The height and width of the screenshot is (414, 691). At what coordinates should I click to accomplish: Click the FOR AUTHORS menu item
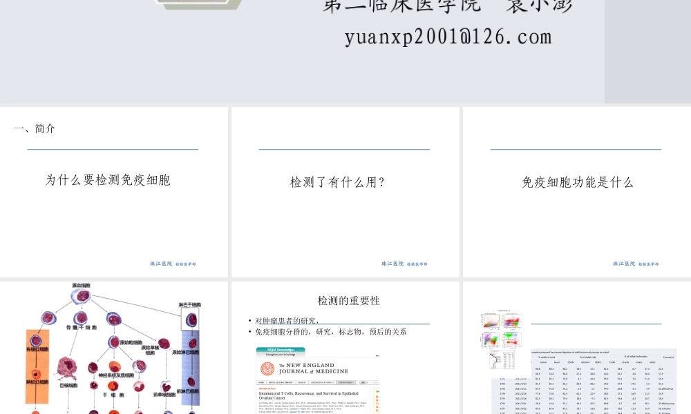coord(345,382)
